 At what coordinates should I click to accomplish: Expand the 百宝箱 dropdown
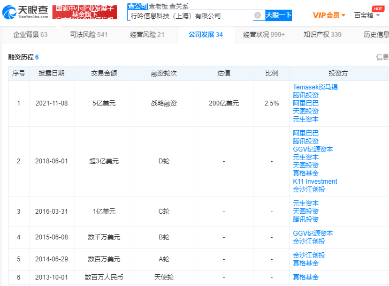[367, 16]
